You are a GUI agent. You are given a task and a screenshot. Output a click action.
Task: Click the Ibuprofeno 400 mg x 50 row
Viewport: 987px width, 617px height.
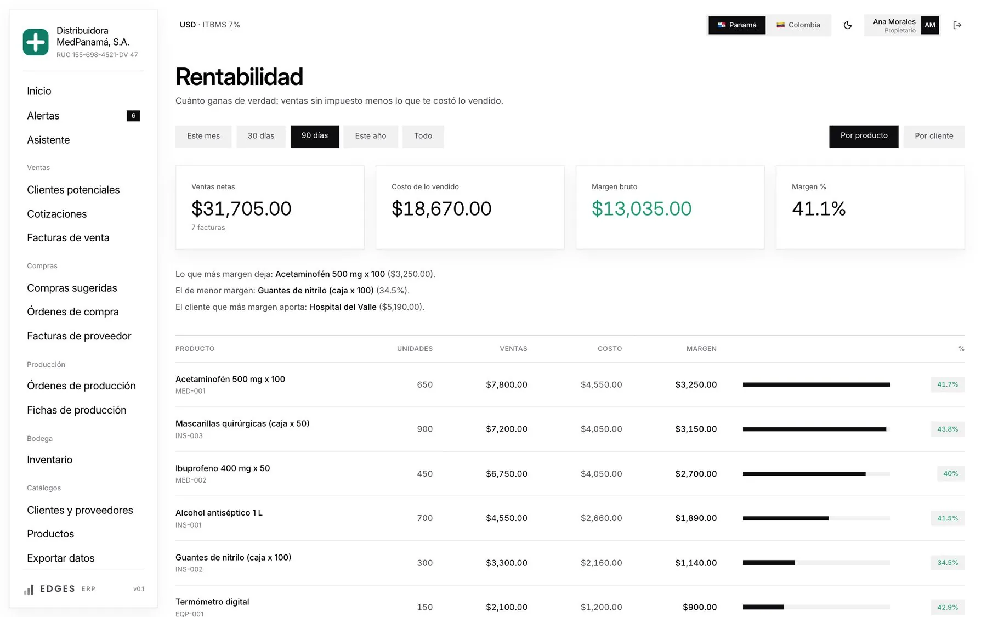click(570, 474)
